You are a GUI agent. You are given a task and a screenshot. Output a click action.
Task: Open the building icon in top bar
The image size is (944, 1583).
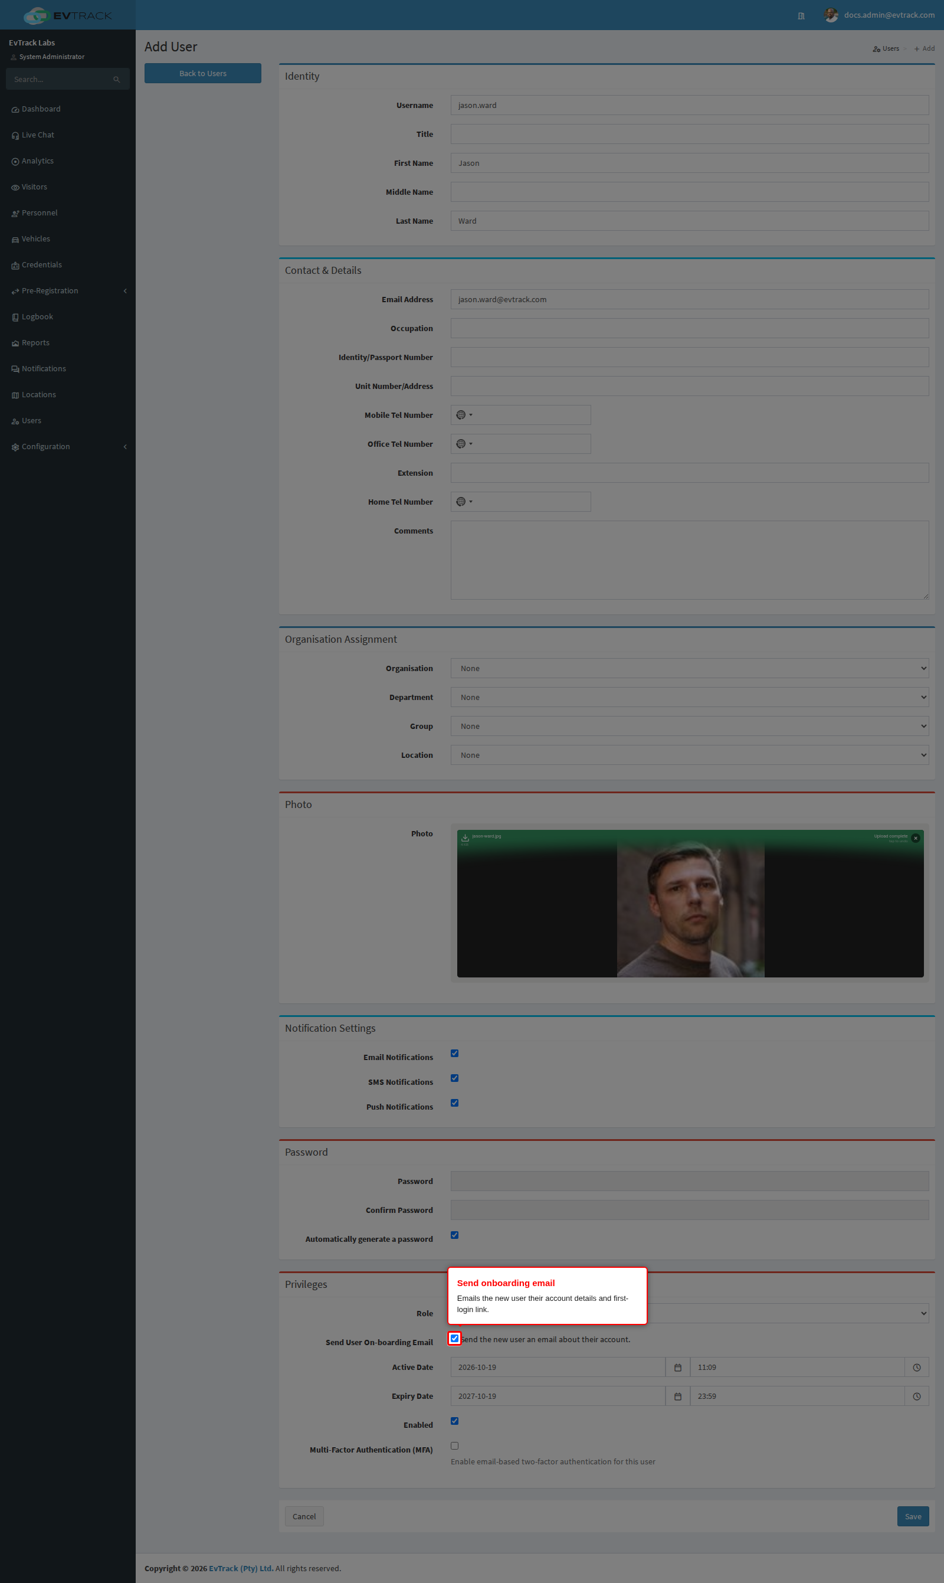pos(801,16)
